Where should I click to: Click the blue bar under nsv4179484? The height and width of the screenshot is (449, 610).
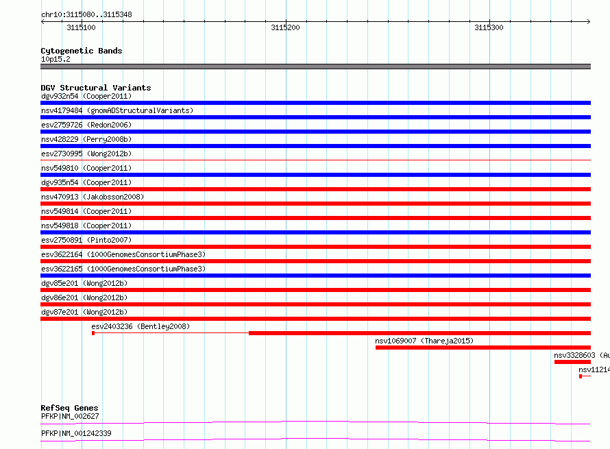click(x=315, y=117)
